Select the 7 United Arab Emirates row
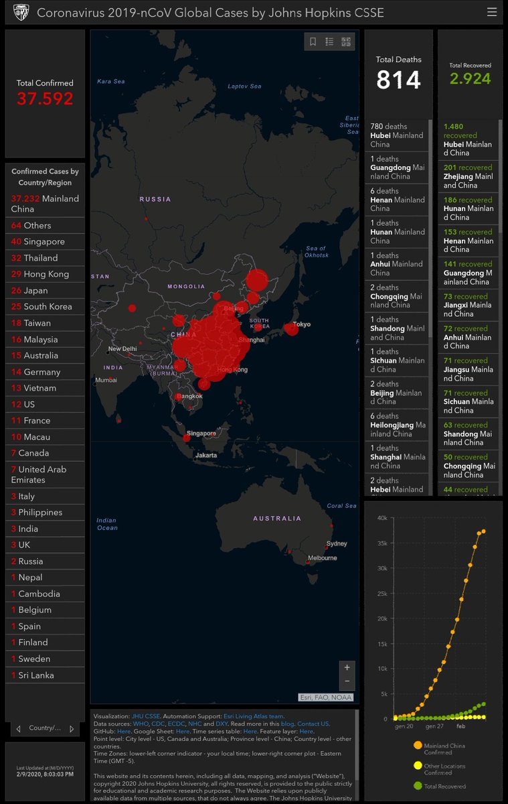 point(45,474)
